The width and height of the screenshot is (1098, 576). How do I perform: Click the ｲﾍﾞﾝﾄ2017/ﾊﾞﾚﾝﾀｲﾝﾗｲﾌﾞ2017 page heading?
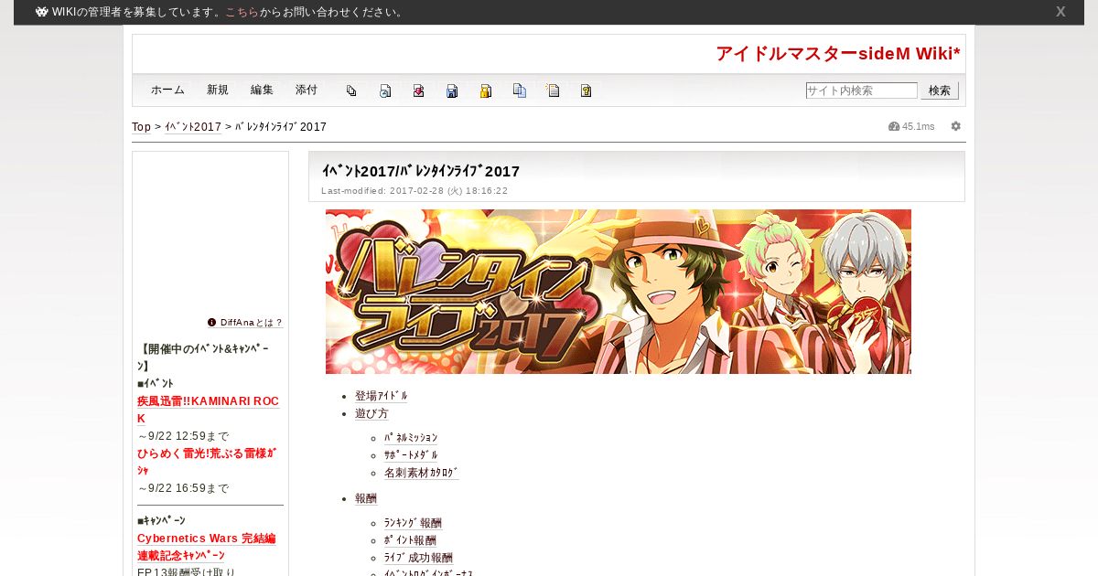(x=420, y=171)
